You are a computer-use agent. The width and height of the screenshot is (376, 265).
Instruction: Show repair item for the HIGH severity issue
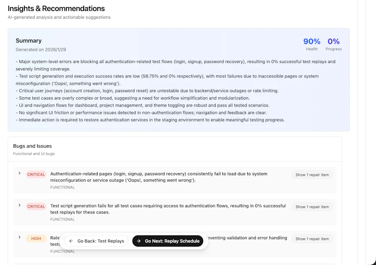point(312,239)
